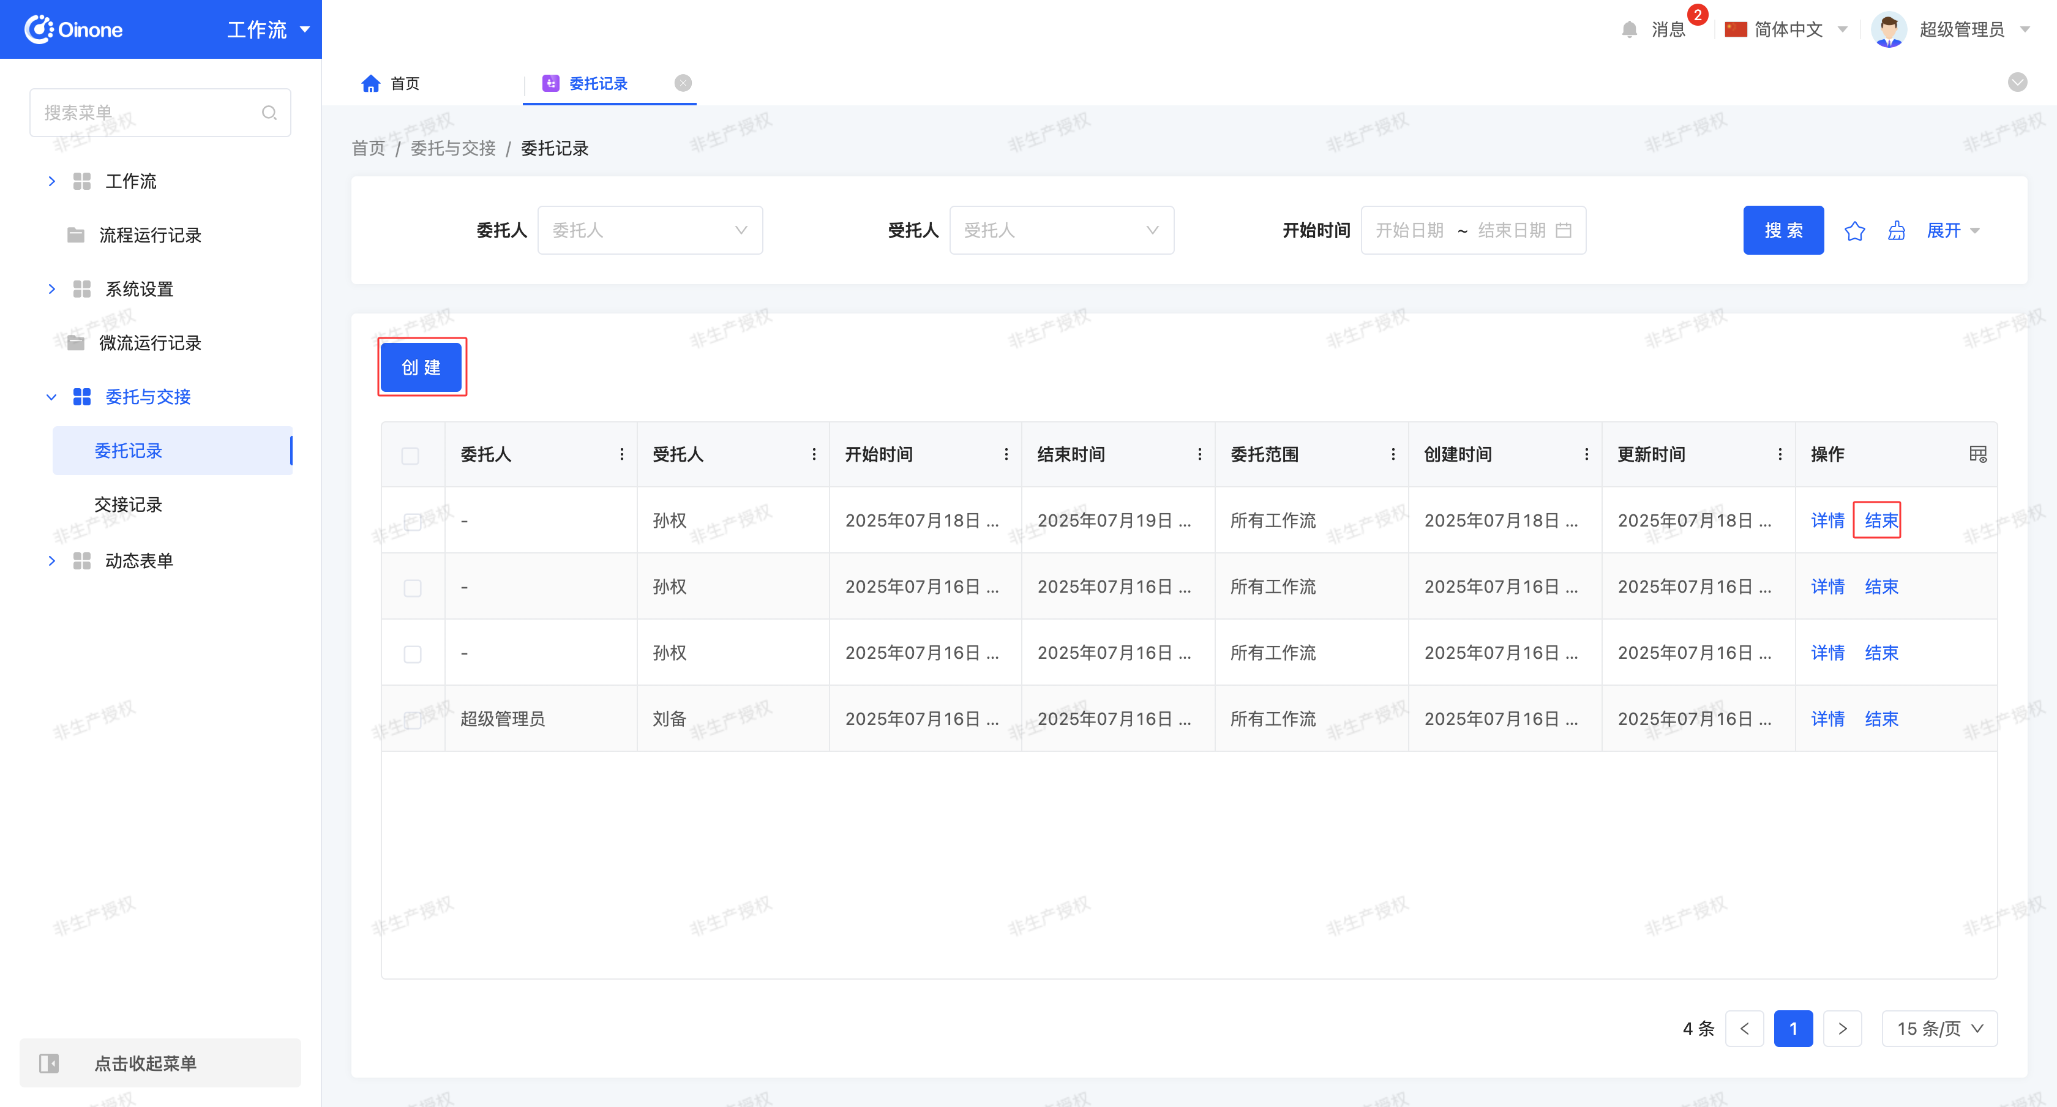Go to the next page arrow

coord(1842,1028)
